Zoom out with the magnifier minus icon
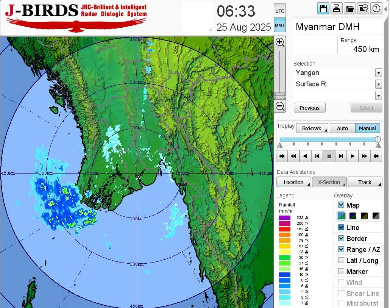 click(x=280, y=106)
